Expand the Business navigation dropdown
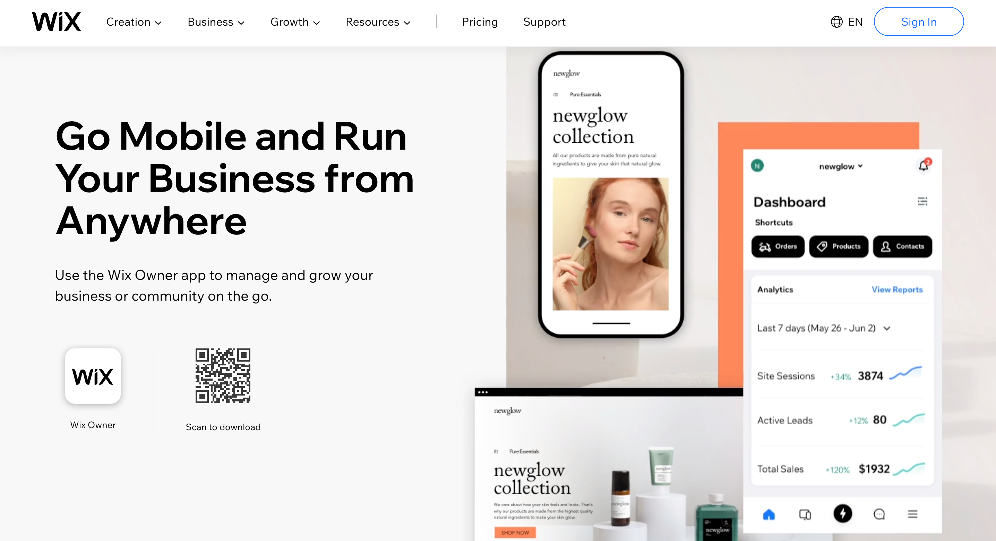The width and height of the screenshot is (996, 541). (215, 22)
